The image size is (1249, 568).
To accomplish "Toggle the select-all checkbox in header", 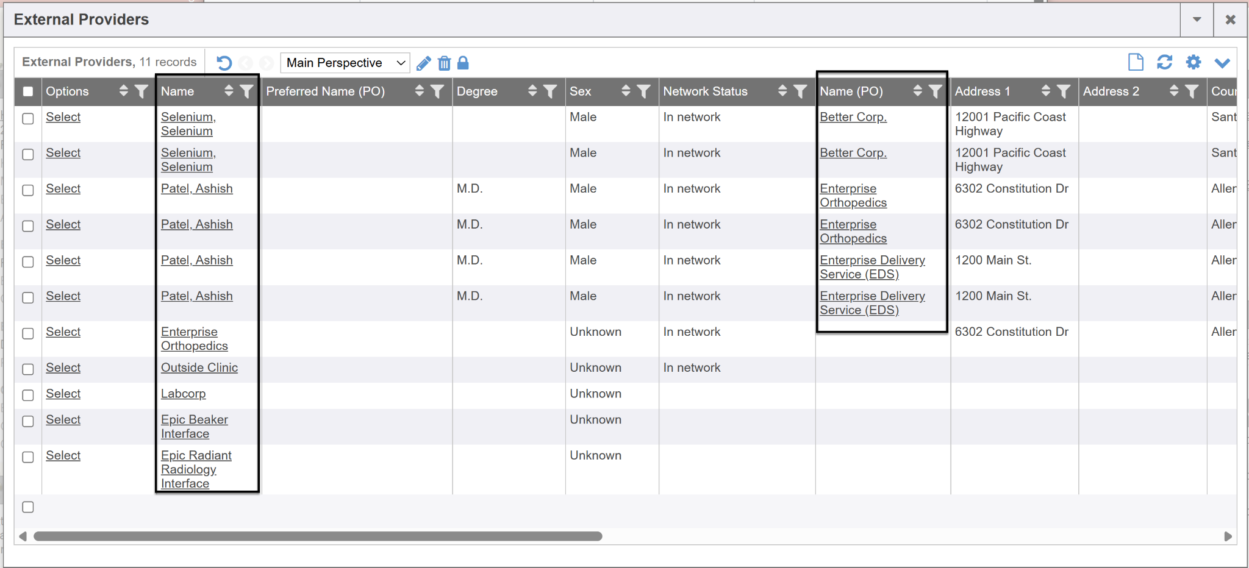I will [x=28, y=91].
